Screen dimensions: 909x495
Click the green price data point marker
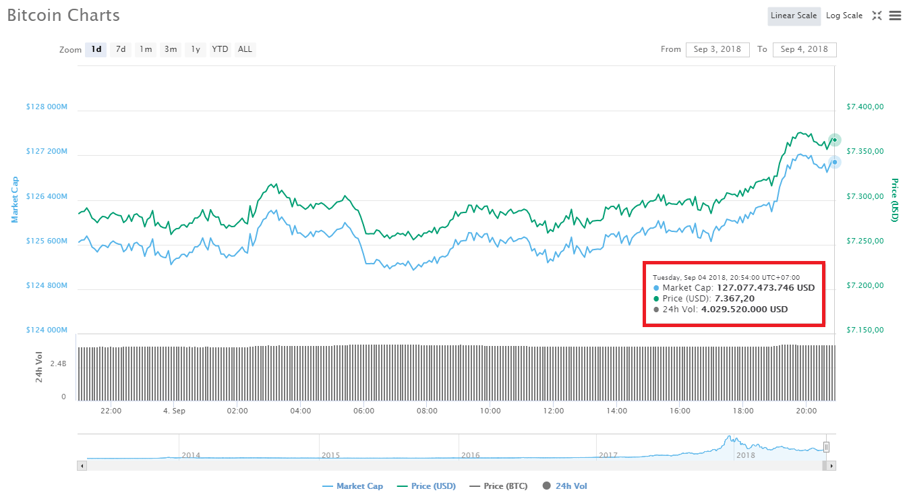click(835, 140)
